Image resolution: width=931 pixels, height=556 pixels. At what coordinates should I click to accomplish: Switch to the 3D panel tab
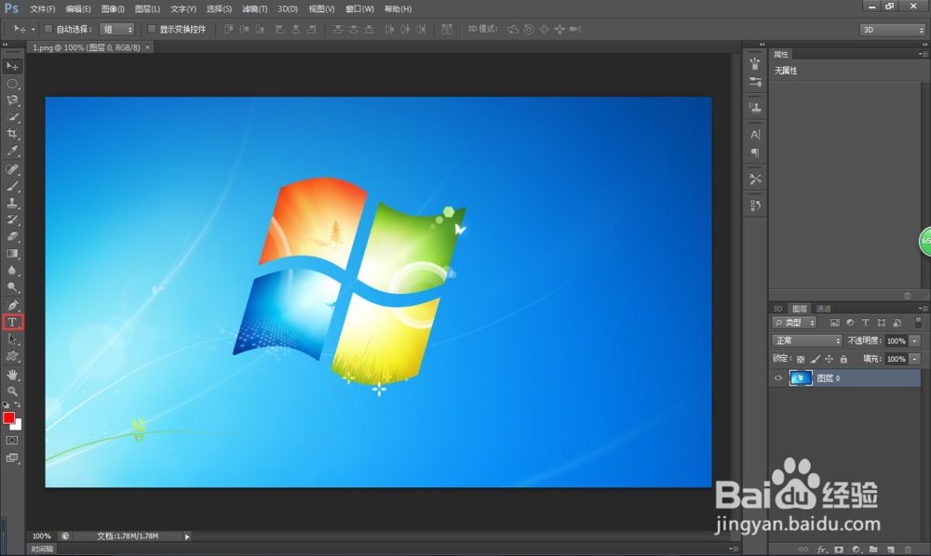click(777, 309)
